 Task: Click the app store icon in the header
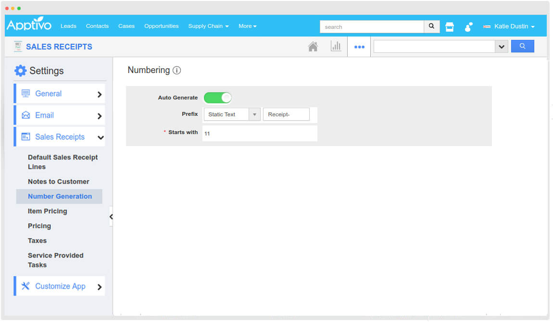point(450,27)
